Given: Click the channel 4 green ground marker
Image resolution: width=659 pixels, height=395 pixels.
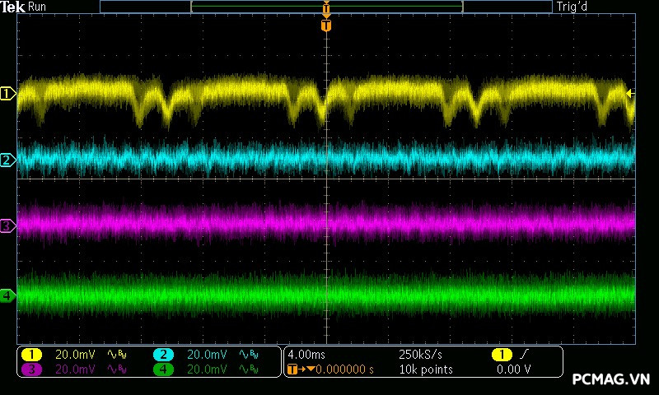Looking at the screenshot, I should tap(7, 295).
